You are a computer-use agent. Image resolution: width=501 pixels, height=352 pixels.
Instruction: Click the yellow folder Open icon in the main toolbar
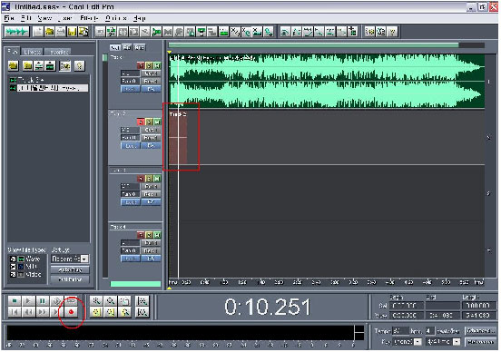click(x=49, y=32)
